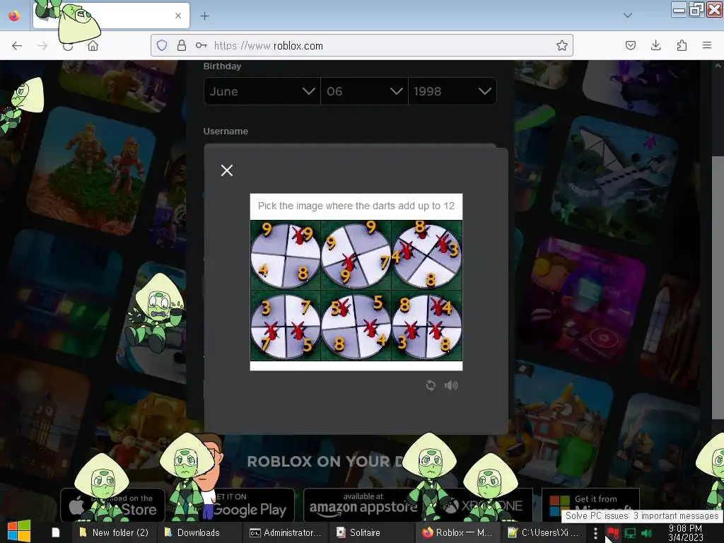The width and height of the screenshot is (724, 543).
Task: Open saved passwords key icon
Action: point(202,45)
